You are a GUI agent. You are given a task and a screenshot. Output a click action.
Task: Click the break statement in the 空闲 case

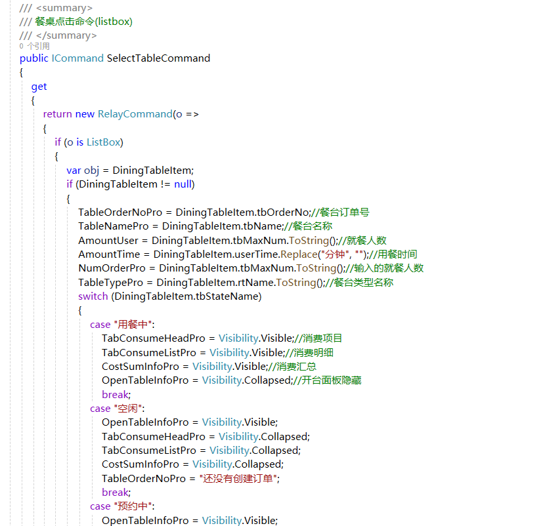(116, 493)
